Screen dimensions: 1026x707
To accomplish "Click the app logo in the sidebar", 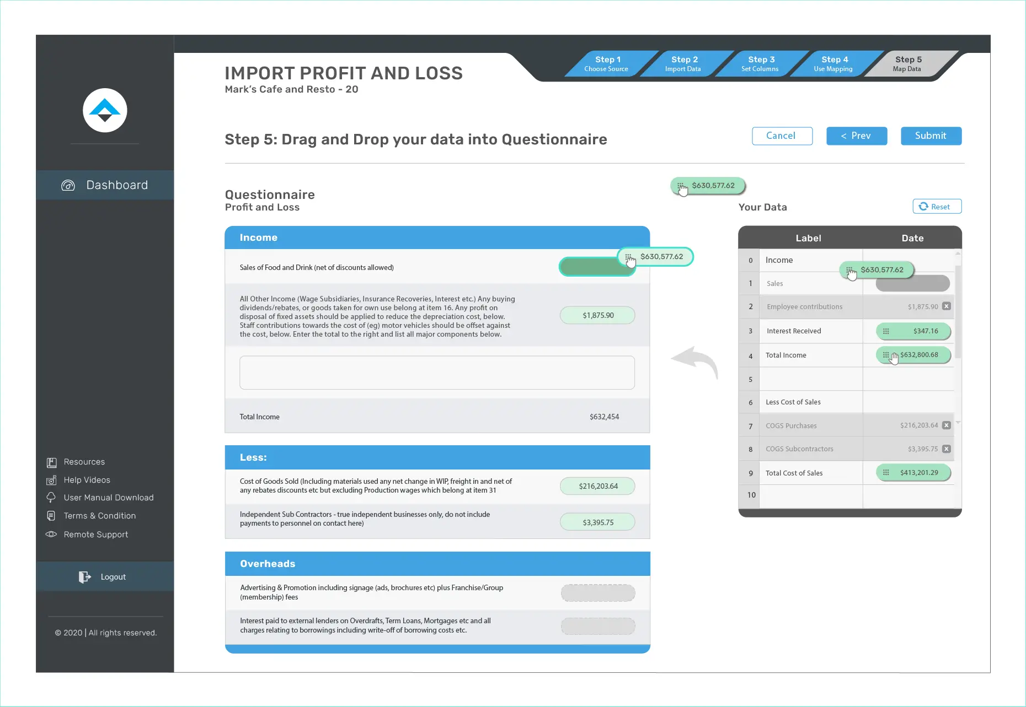I will coord(105,110).
